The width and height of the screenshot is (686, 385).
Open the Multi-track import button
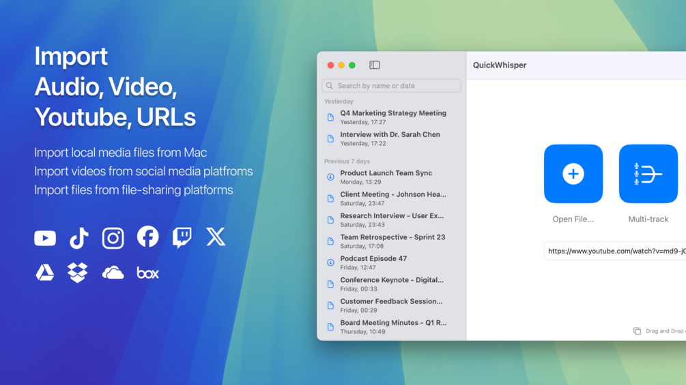648,174
